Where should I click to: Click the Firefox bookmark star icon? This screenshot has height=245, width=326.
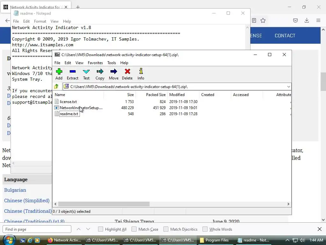263,20
